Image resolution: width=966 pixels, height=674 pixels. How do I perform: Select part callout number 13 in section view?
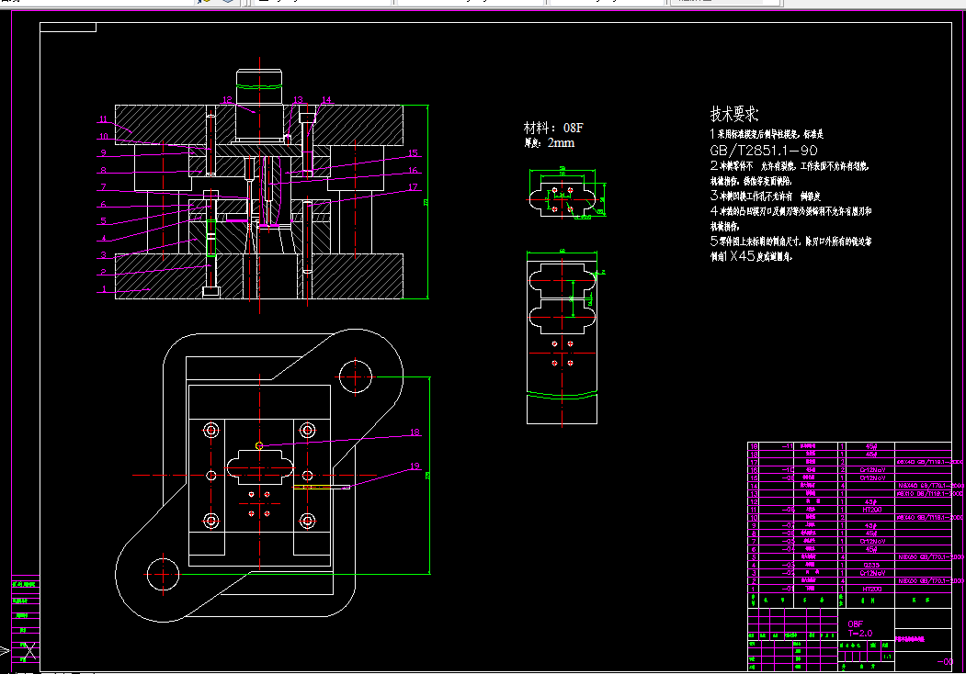298,100
